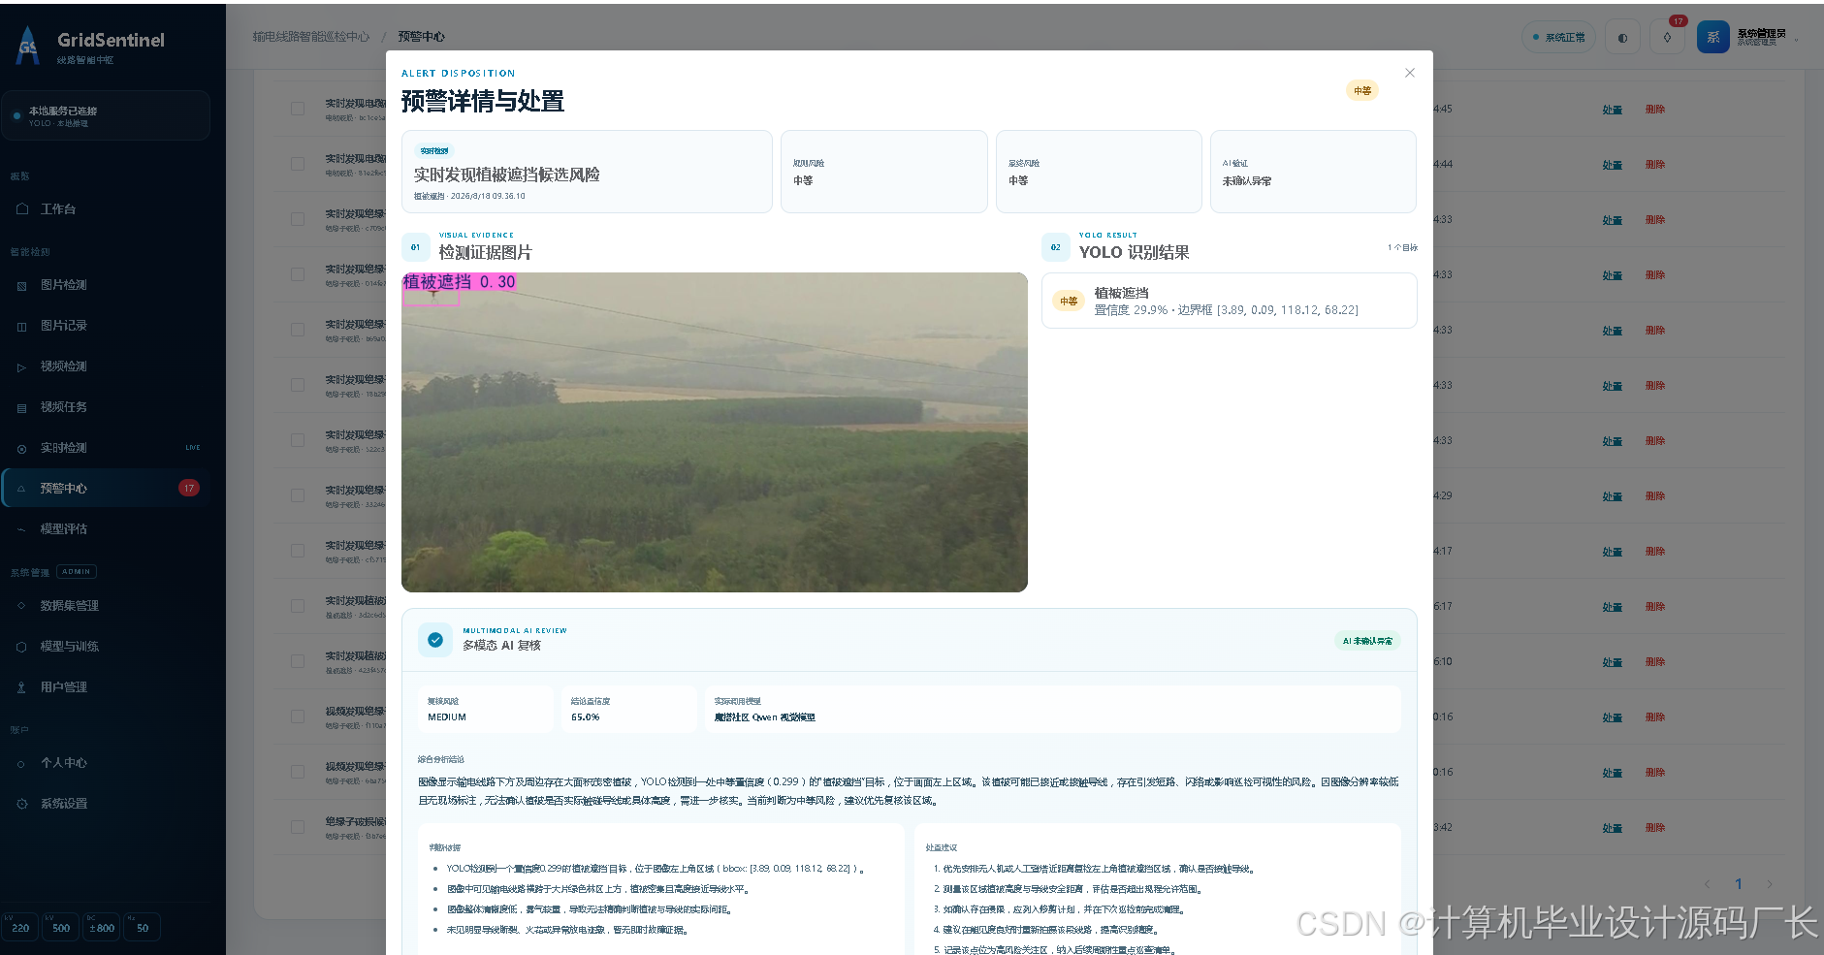Viewport: 1824px width, 955px height.
Task: Tick the checkbox for the 4:44 alert row
Action: click(x=298, y=164)
